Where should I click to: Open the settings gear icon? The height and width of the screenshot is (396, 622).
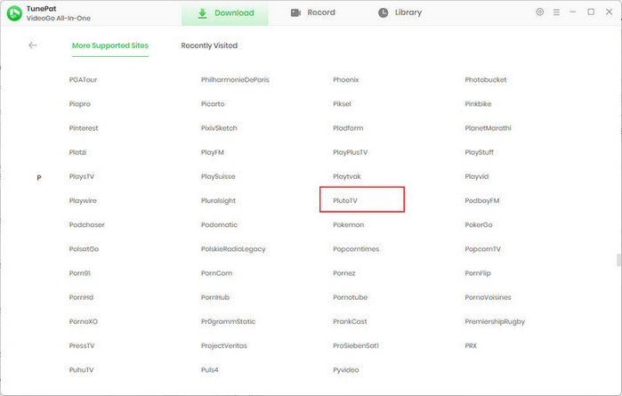click(x=540, y=12)
